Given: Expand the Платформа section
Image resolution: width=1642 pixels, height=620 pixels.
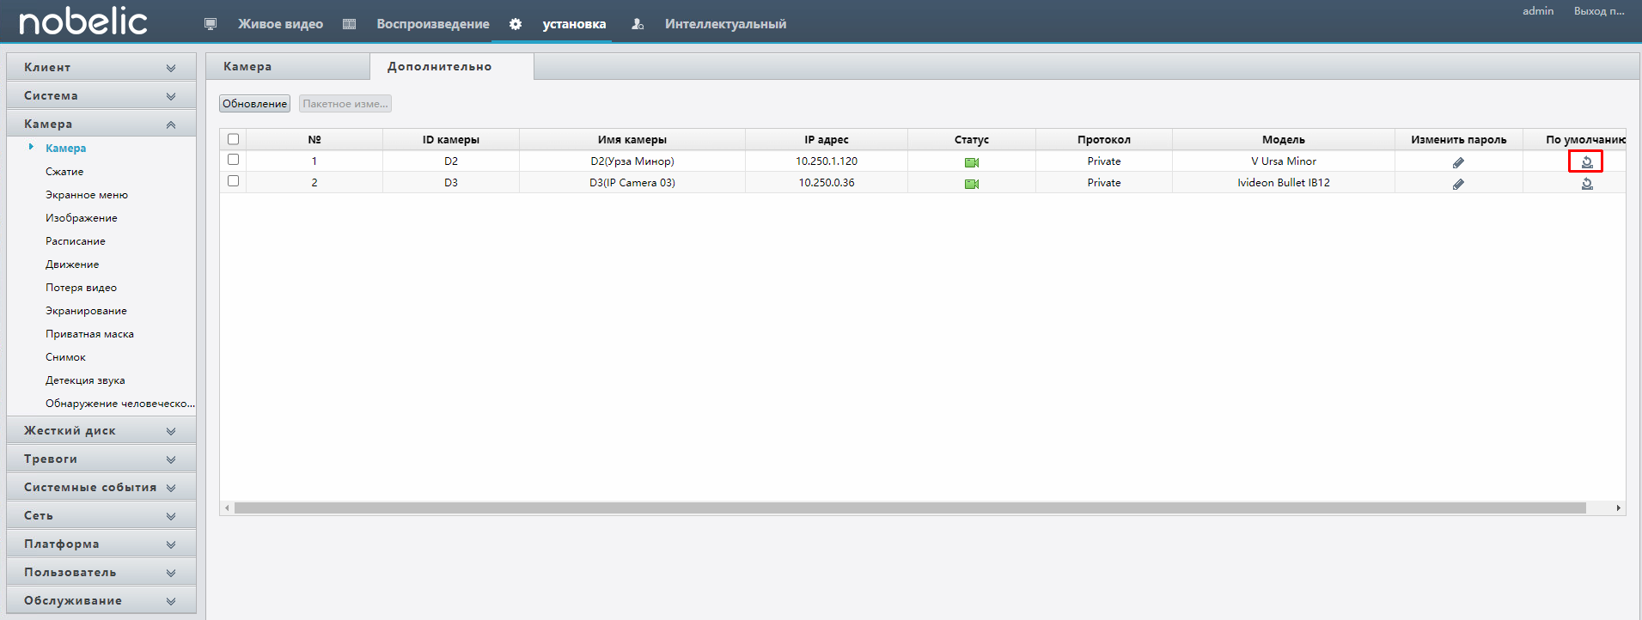Looking at the screenshot, I should click(x=101, y=544).
